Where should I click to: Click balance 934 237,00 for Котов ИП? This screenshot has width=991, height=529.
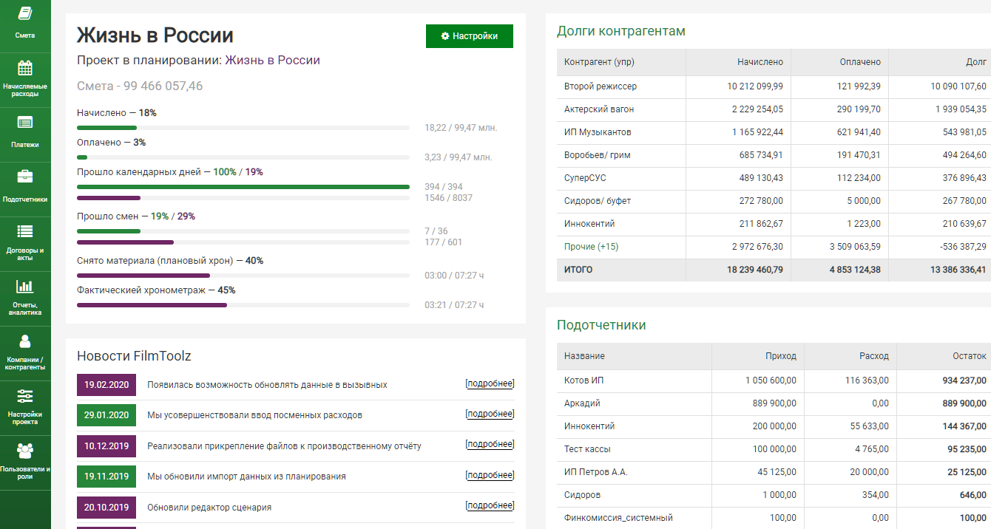963,380
